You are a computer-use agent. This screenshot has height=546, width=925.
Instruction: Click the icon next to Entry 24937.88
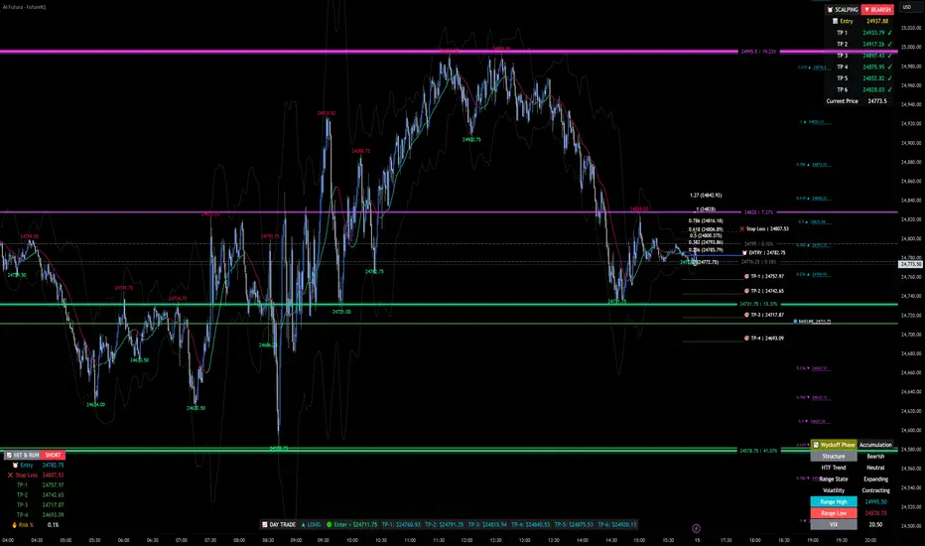coord(835,21)
